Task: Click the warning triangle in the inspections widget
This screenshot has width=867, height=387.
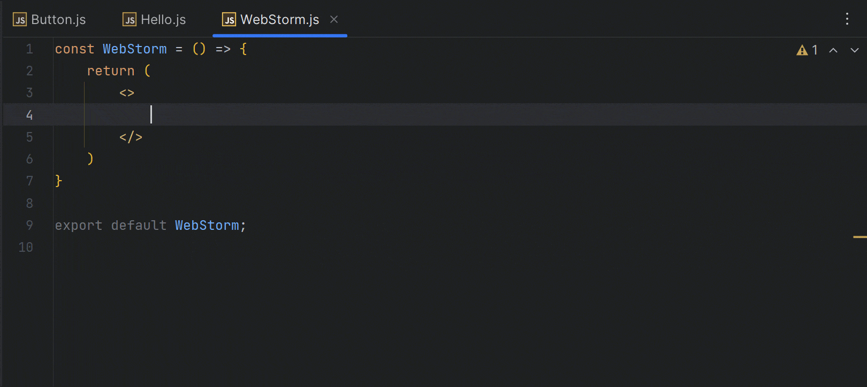Action: pyautogui.click(x=801, y=50)
